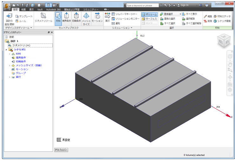Open the 材料エディタ material editor
The width and height of the screenshot is (235, 161).
pos(222,16)
